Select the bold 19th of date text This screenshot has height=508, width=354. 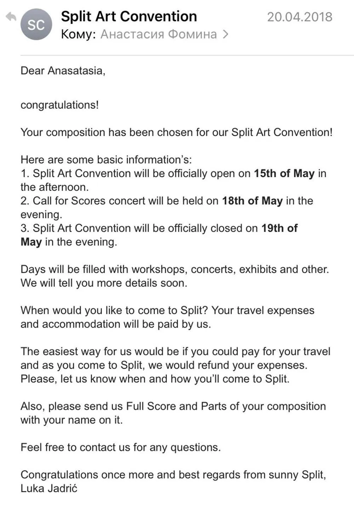[279, 228]
